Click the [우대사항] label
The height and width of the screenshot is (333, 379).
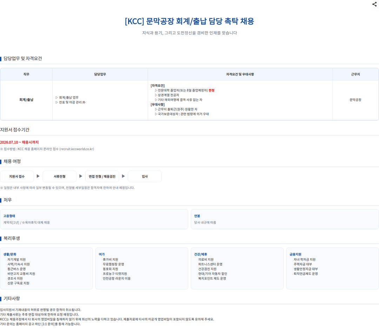coord(158,105)
